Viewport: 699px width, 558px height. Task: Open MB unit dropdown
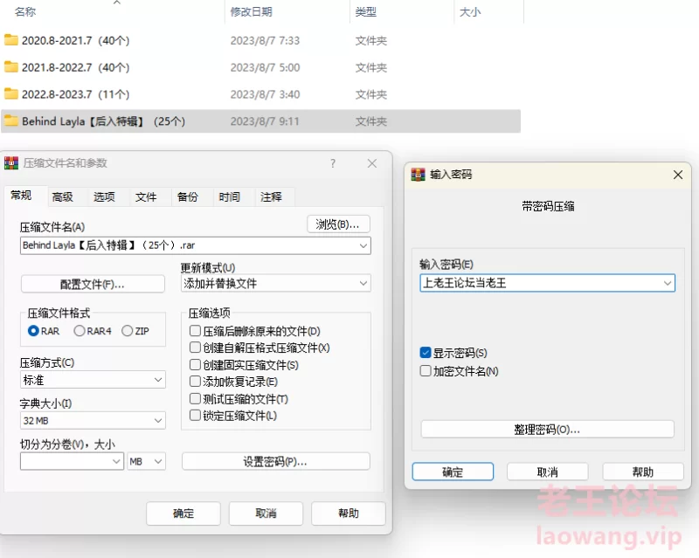(146, 461)
